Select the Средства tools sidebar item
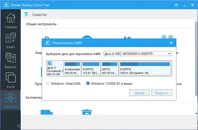198x130 pixels. point(10,100)
